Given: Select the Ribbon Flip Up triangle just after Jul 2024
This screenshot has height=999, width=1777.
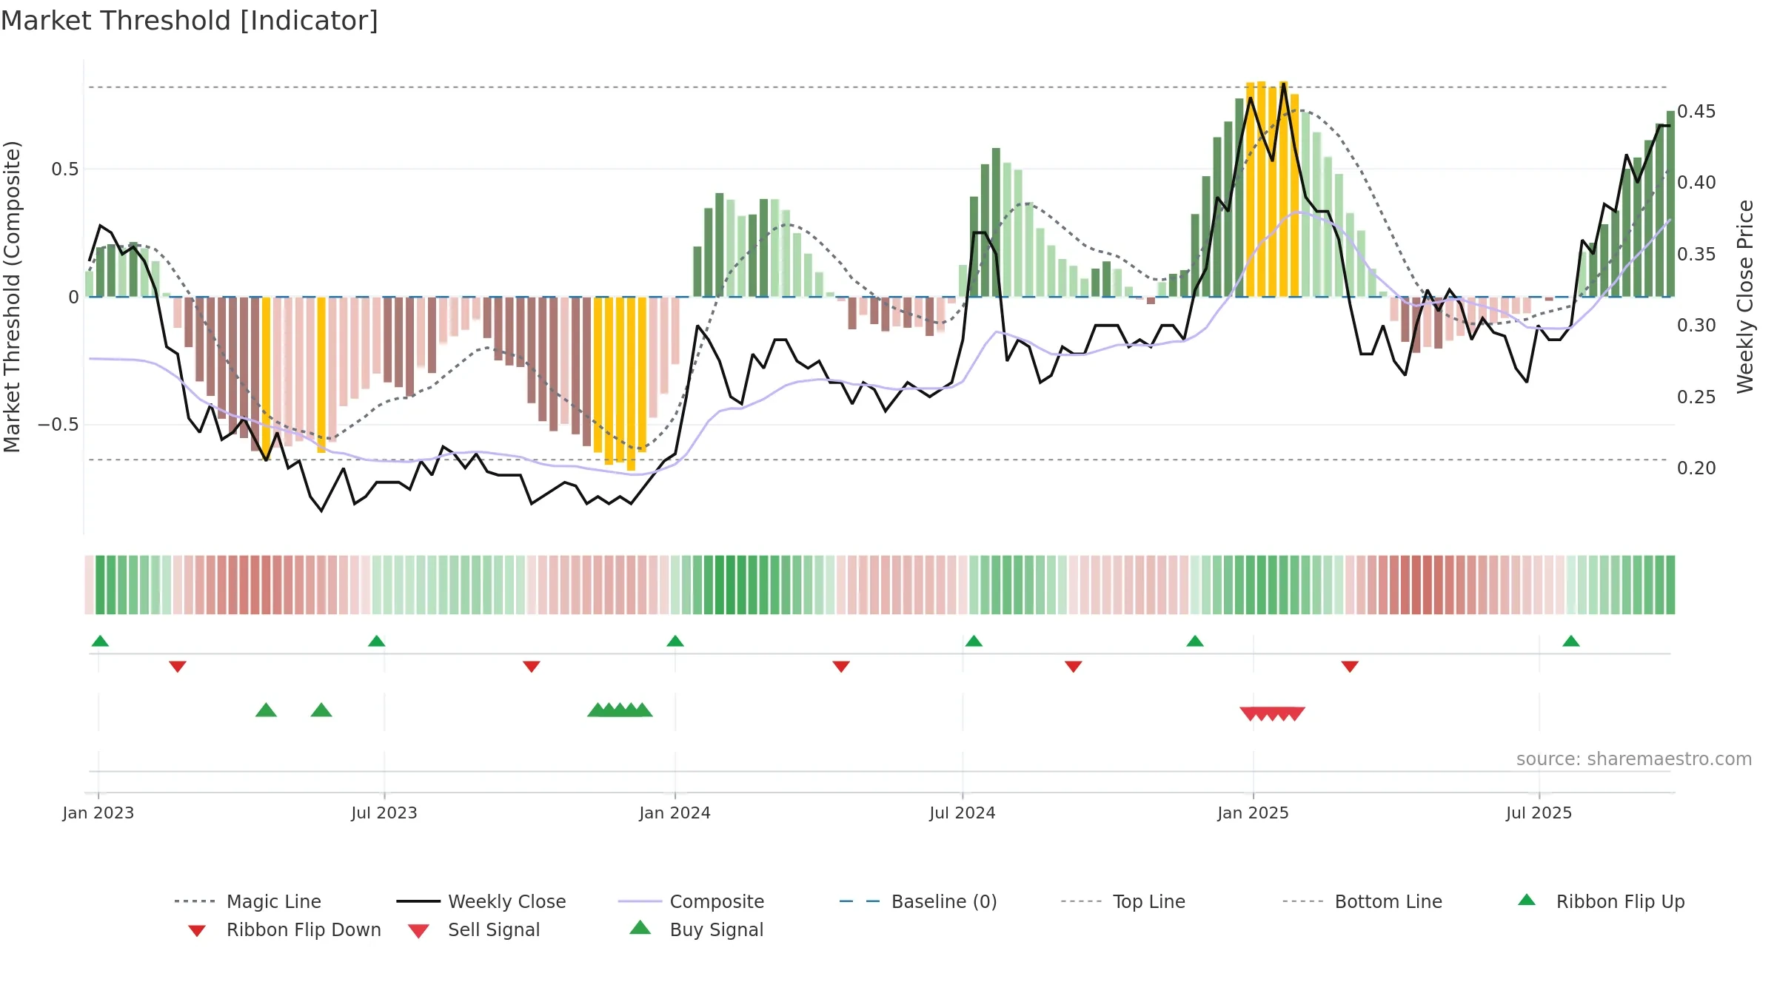Looking at the screenshot, I should coord(974,641).
